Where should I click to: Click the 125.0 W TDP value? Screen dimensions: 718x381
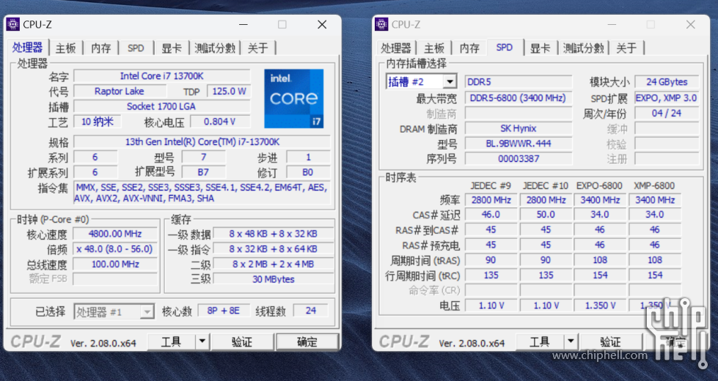coord(229,91)
